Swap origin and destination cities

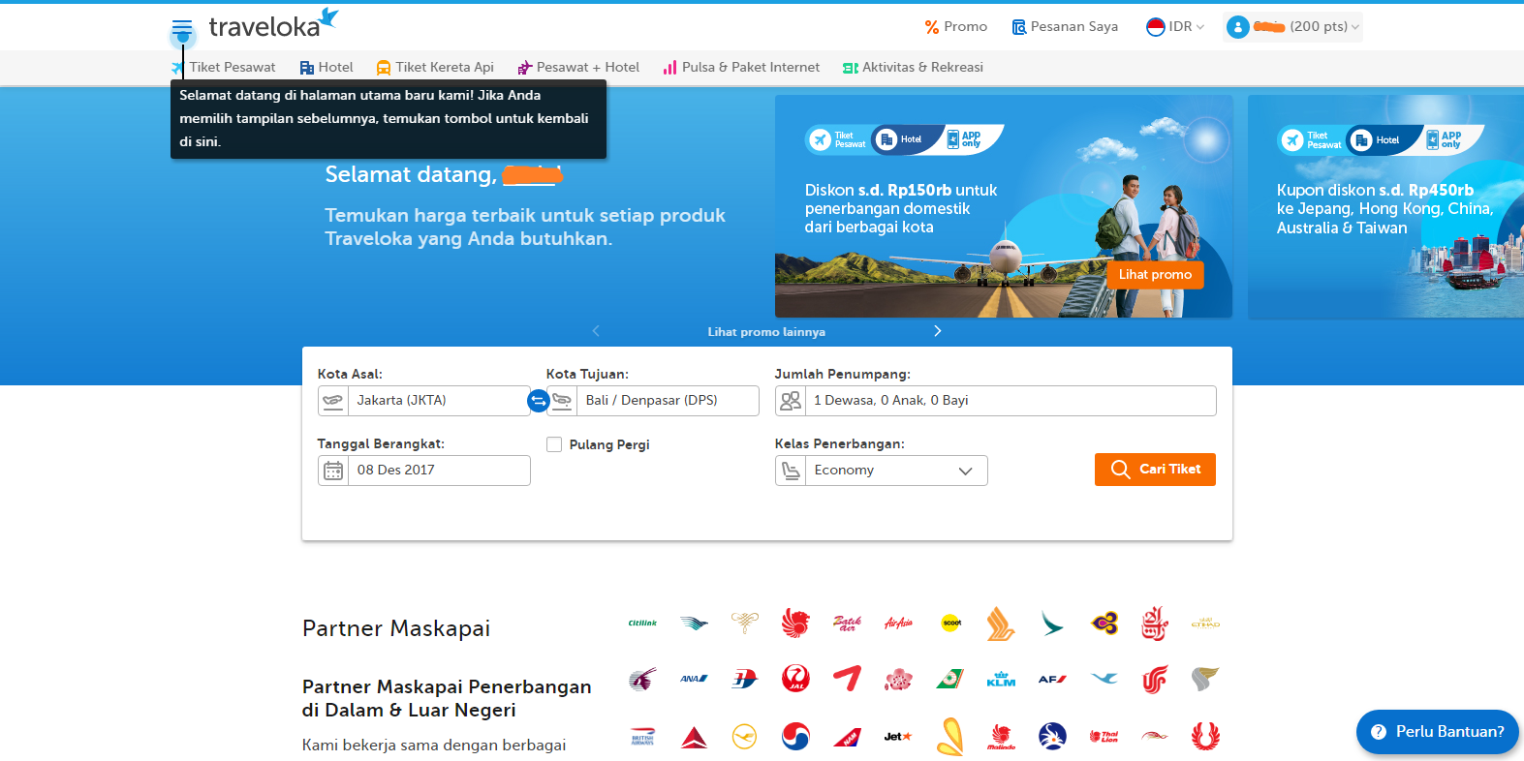pyautogui.click(x=538, y=400)
